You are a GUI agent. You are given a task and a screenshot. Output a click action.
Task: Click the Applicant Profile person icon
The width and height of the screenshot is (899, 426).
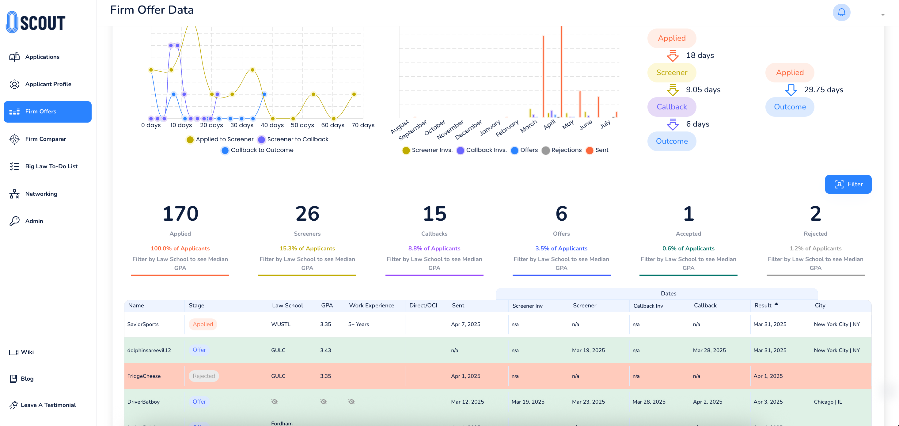point(14,84)
